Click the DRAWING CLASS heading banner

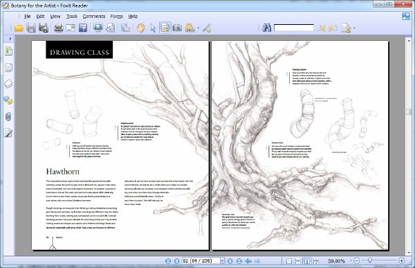coord(80,50)
